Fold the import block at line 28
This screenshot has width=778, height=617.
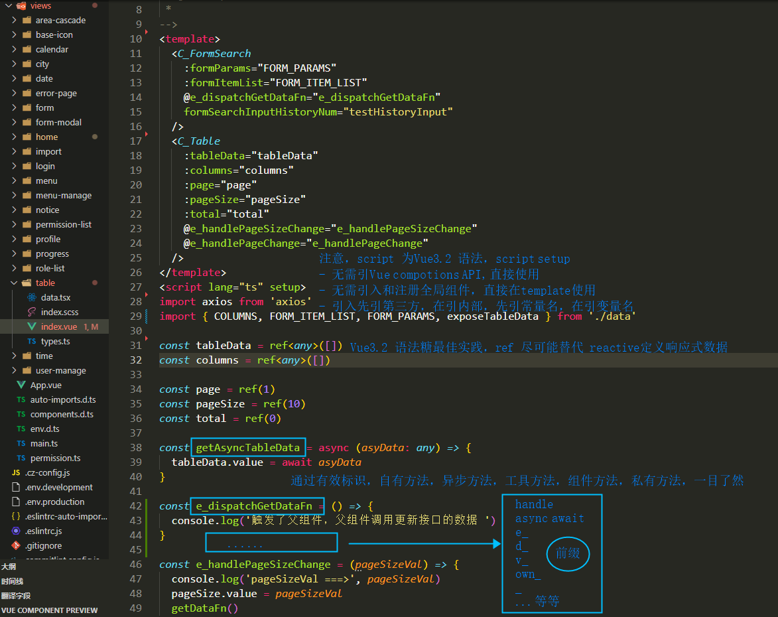pyautogui.click(x=147, y=295)
